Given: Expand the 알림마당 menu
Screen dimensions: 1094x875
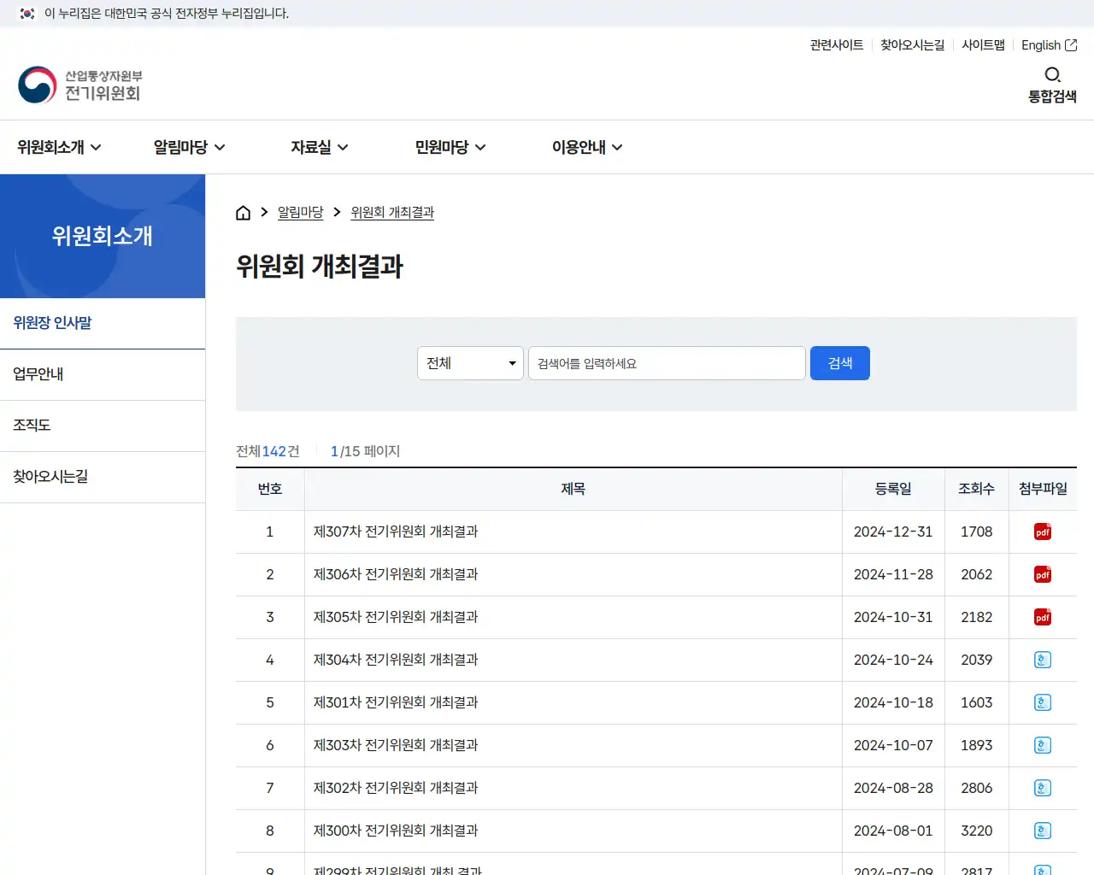Looking at the screenshot, I should pos(190,147).
